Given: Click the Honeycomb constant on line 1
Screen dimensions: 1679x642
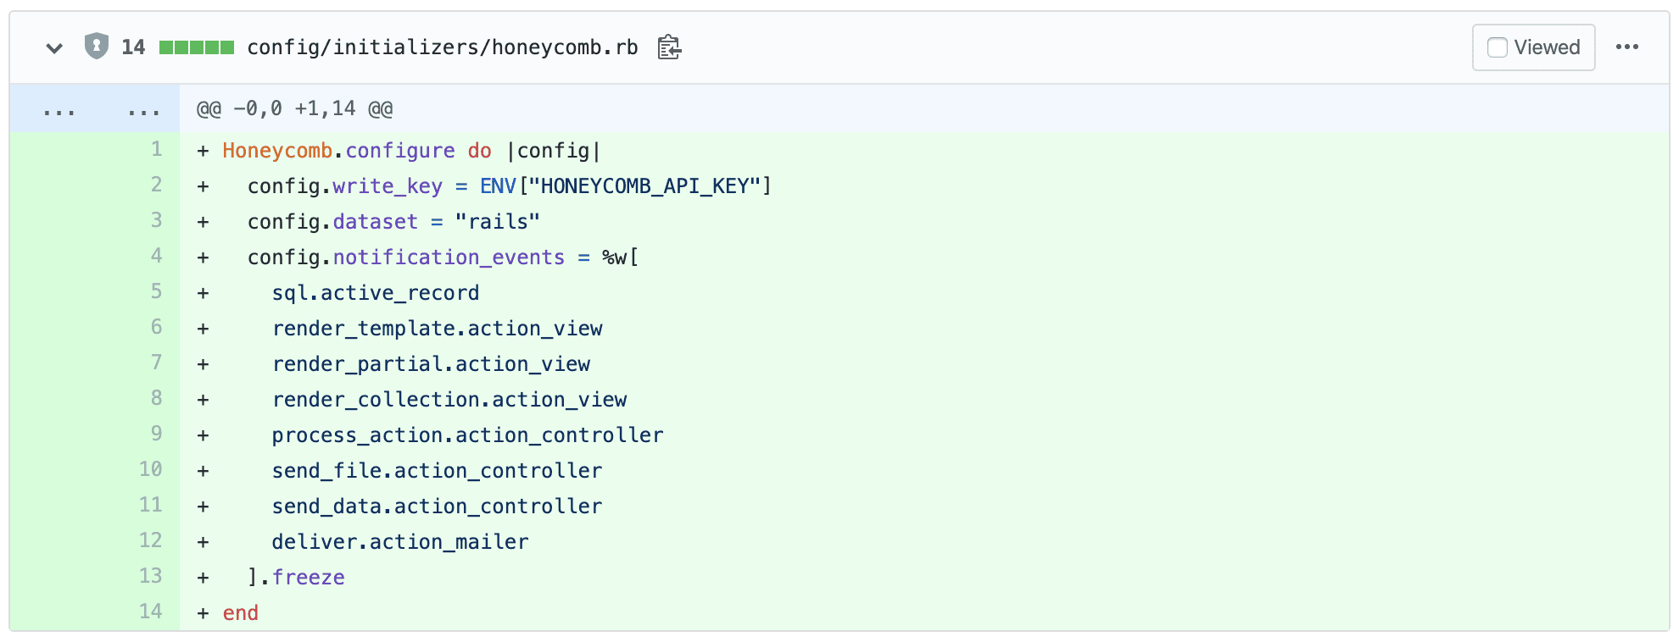Looking at the screenshot, I should pos(277,151).
